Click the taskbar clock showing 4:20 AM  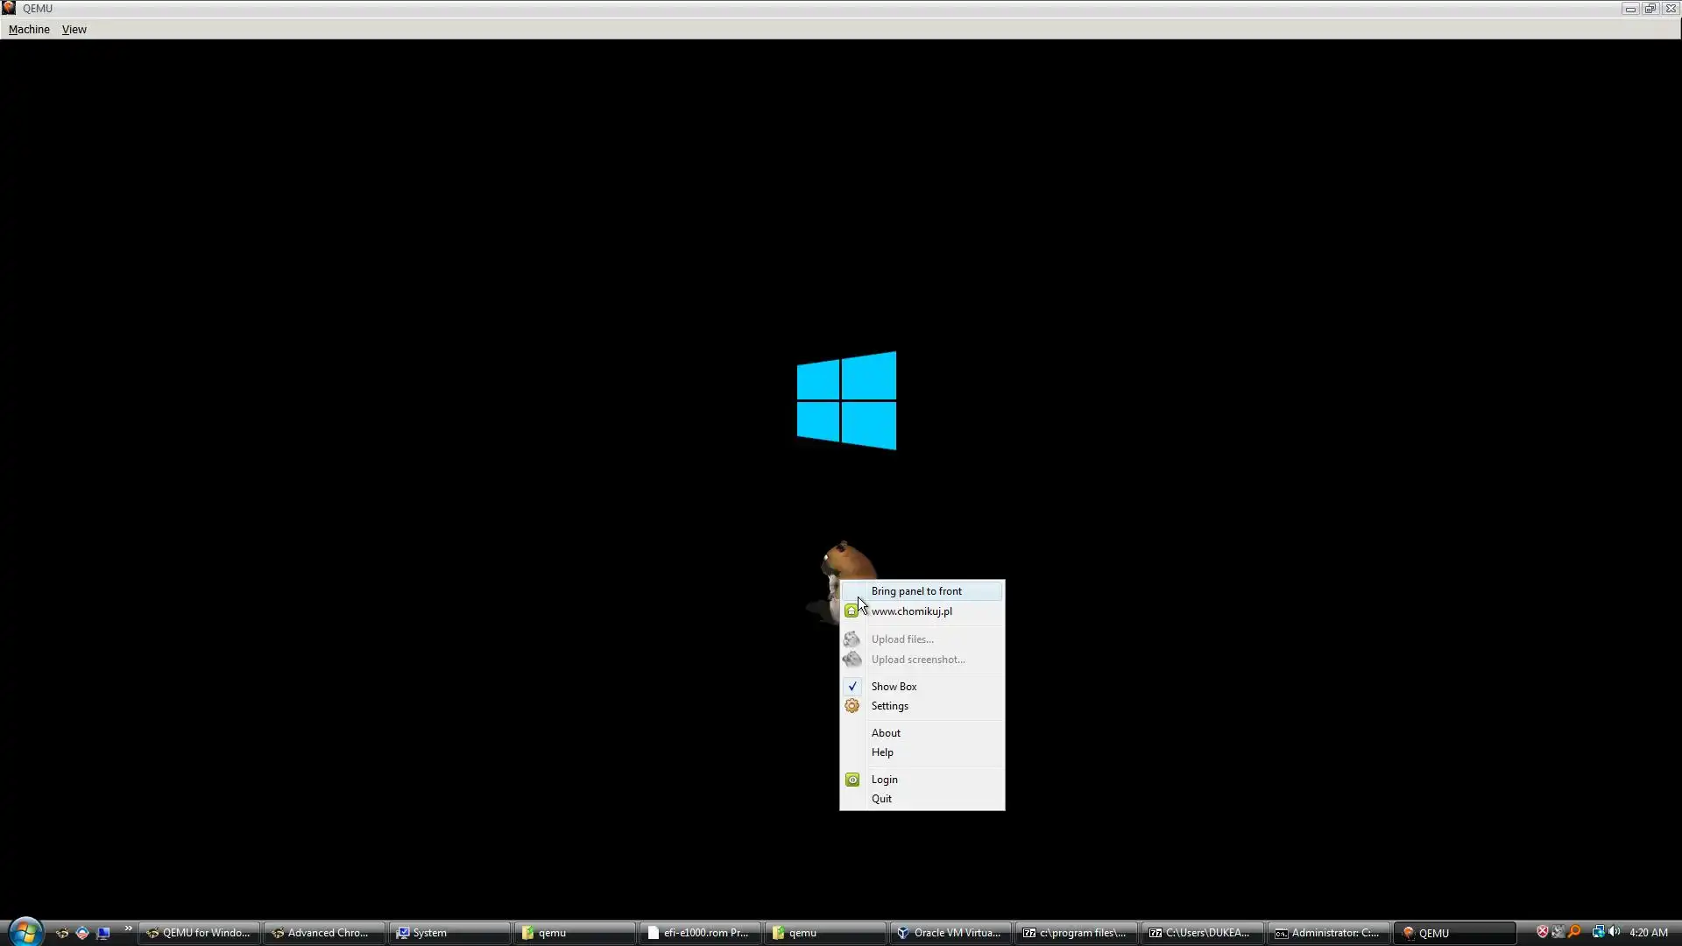(x=1648, y=933)
